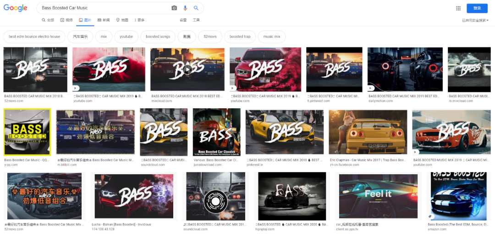Open third-row soundcloud.com circle logo thumbnail

click(x=215, y=196)
